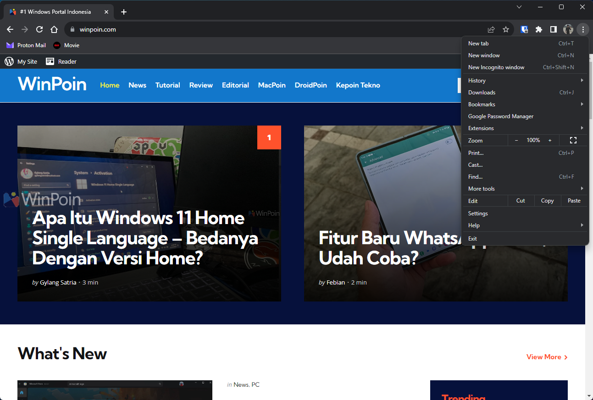Open the profile avatar in the toolbar

pyautogui.click(x=568, y=29)
